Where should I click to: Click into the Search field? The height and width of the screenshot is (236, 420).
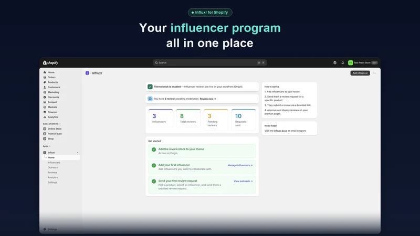coord(209,62)
